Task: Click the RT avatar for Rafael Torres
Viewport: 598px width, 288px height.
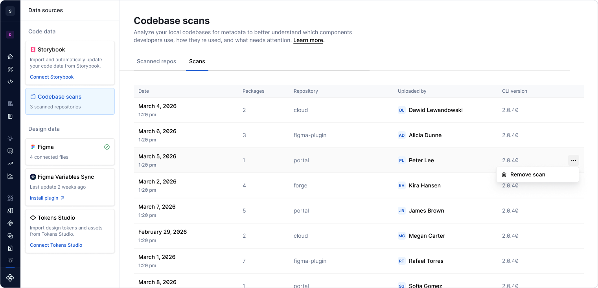Action: [402, 261]
